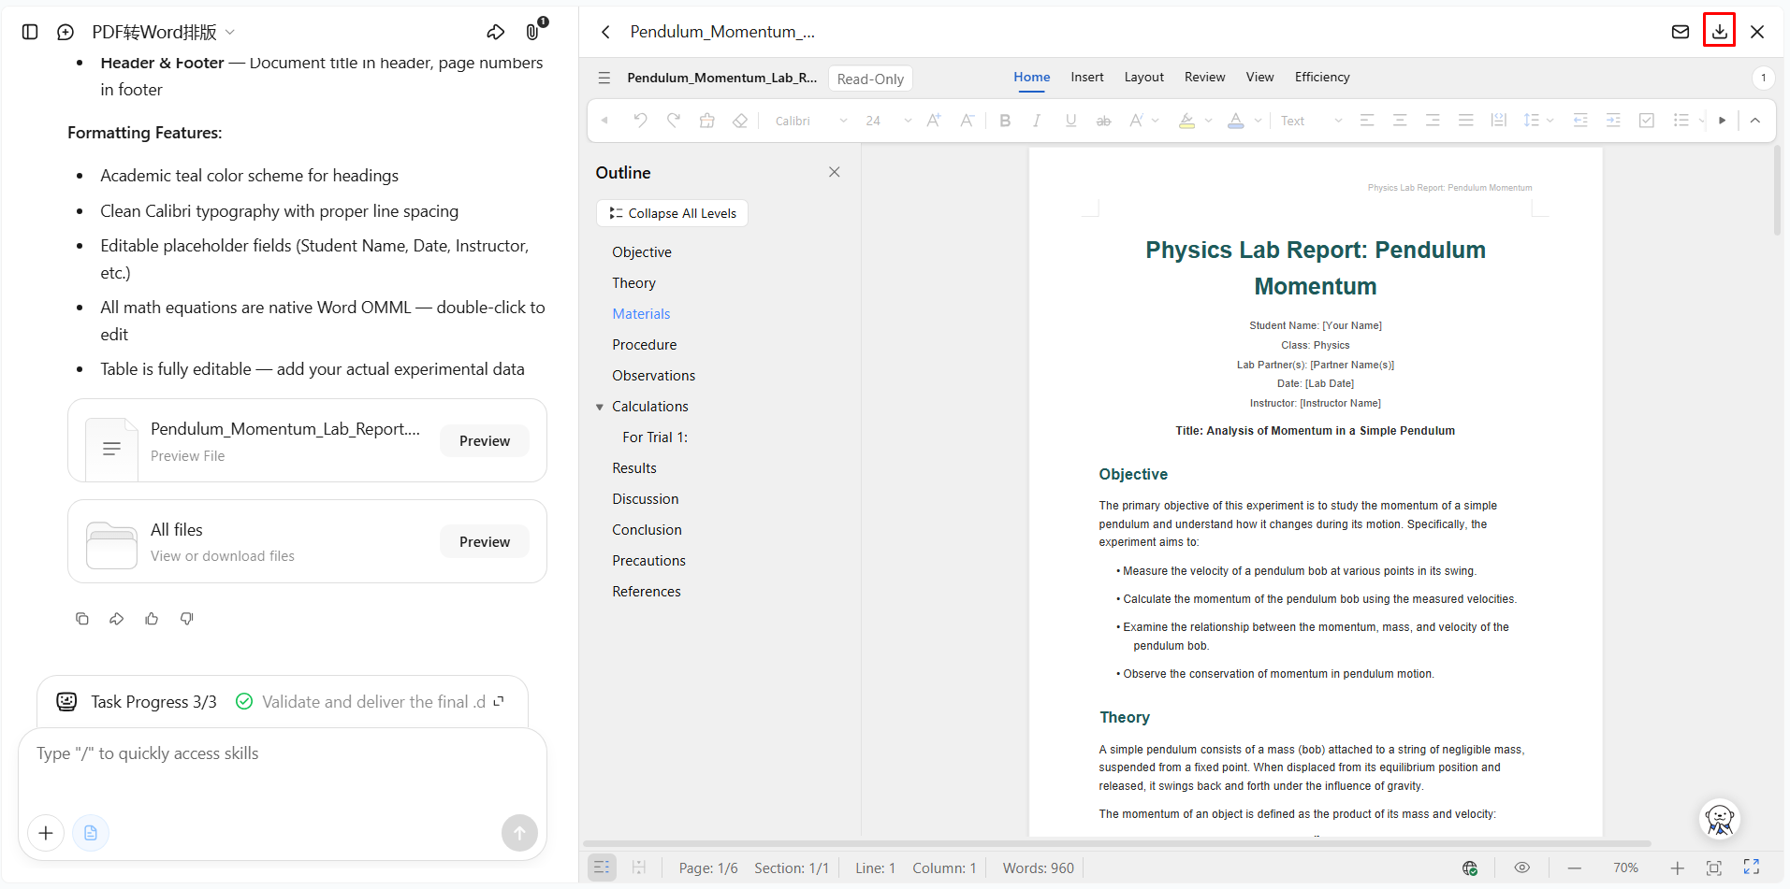Enter fullscreen view of document

(x=1752, y=867)
